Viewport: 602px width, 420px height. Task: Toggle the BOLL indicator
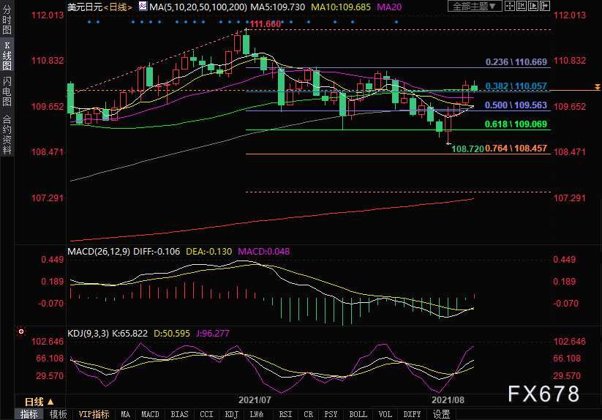point(358,414)
